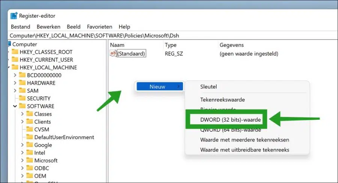Click the HKEY_LOCAL_MACHINE folder icon
Screen dimensions: 338x183
pos(15,67)
